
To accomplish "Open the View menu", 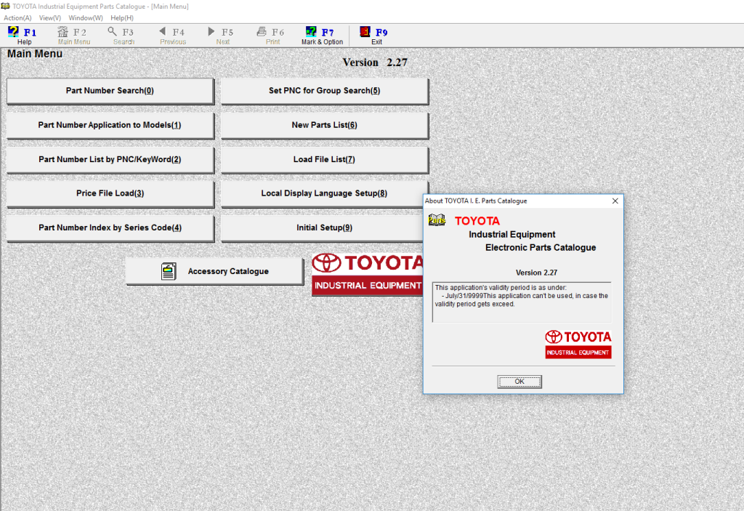I will (49, 17).
